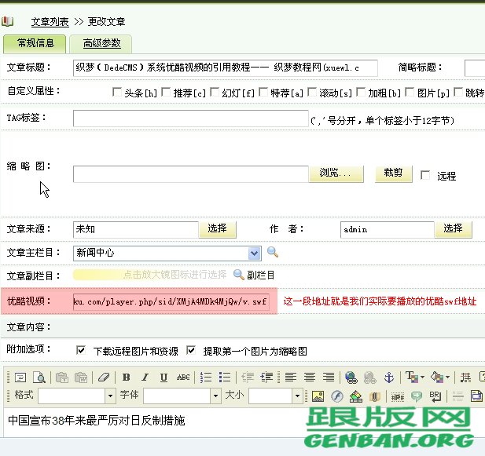
Task: Click the eraser remove-format icon
Action: pos(102,378)
